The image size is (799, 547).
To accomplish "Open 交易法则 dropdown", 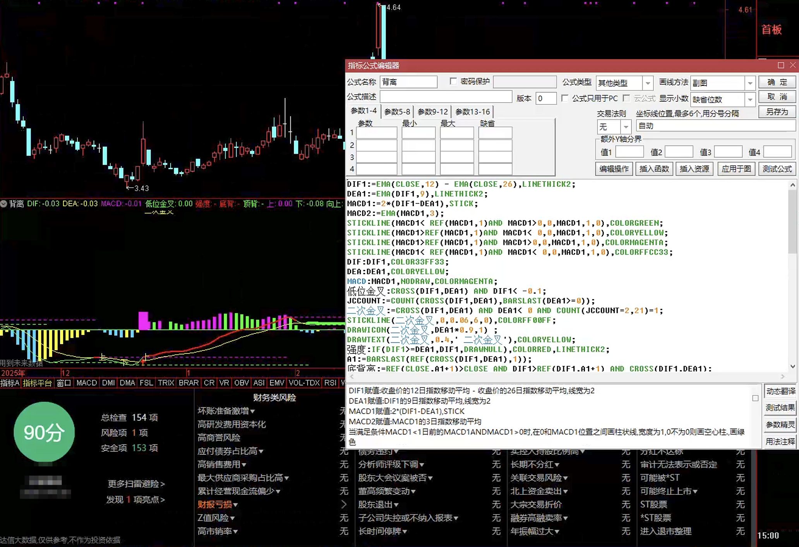I will tap(626, 126).
